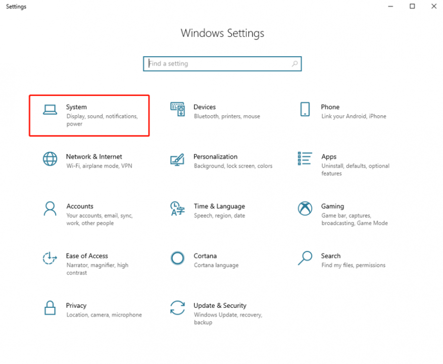443x364 pixels.
Task: Click the search box magnifier icon
Action: tap(294, 64)
